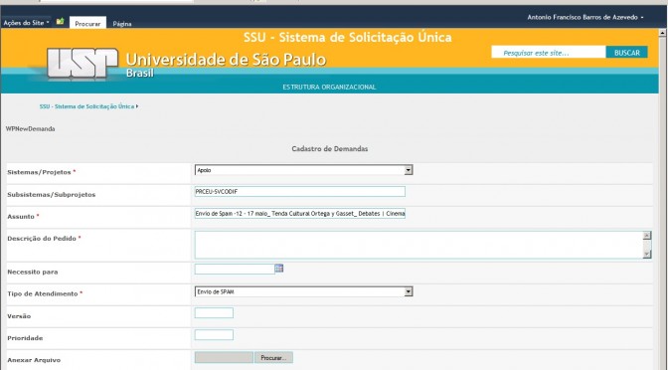Switch to the Página tab
The width and height of the screenshot is (668, 370).
pyautogui.click(x=122, y=24)
